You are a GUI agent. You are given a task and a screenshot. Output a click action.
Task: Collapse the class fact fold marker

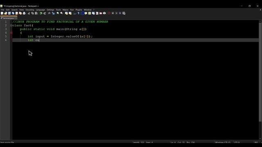click(x=11, y=25)
